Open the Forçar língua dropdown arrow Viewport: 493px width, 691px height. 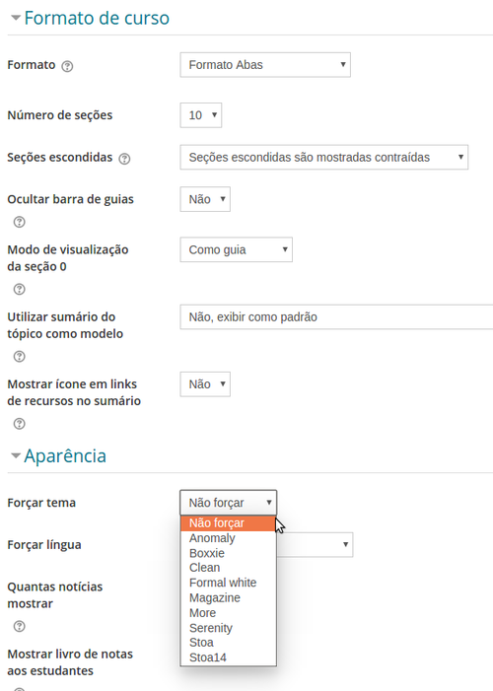pyautogui.click(x=345, y=544)
